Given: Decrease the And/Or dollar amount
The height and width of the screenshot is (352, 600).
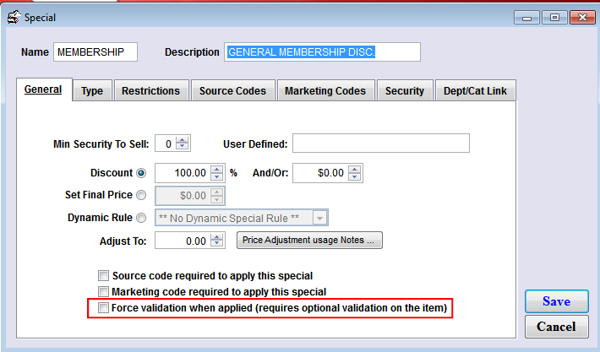Looking at the screenshot, I should (355, 176).
